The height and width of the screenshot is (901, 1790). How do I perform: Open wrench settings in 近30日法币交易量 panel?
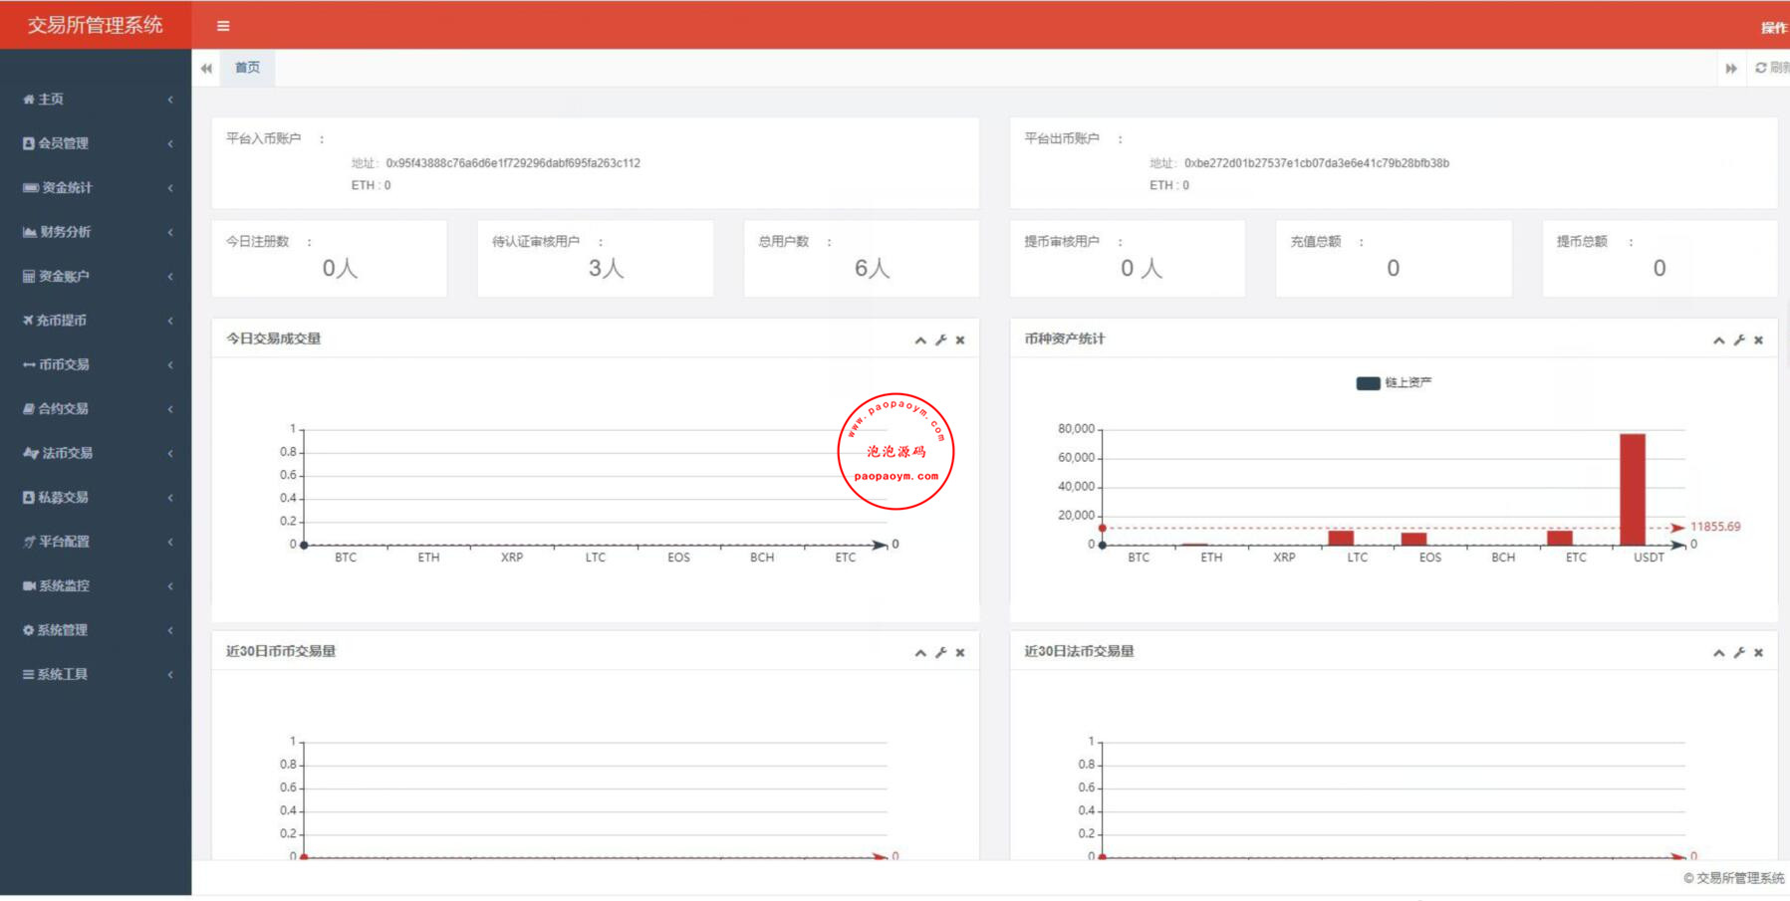click(1739, 653)
